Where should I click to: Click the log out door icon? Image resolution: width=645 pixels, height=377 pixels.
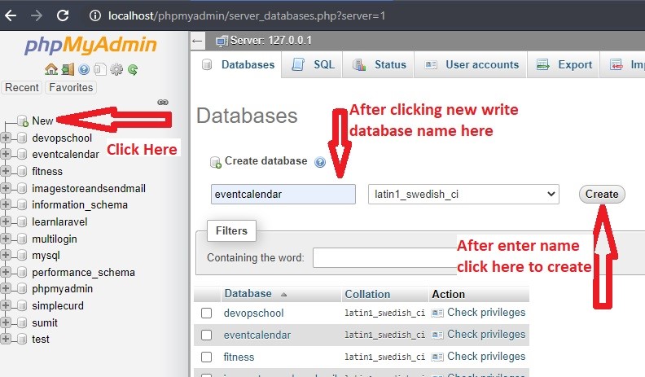67,70
